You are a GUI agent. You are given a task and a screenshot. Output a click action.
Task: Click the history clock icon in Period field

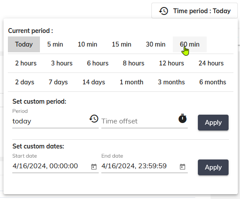94,119
